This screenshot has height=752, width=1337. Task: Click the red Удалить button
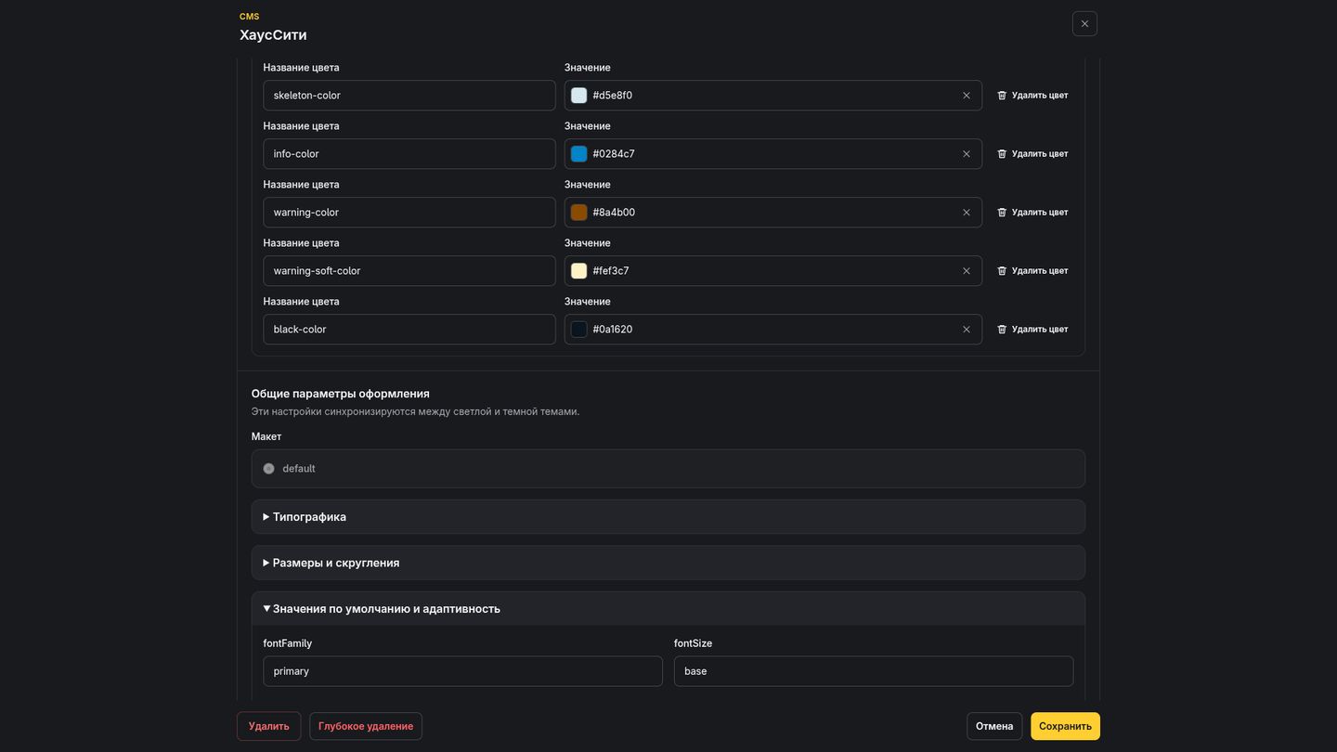(268, 726)
